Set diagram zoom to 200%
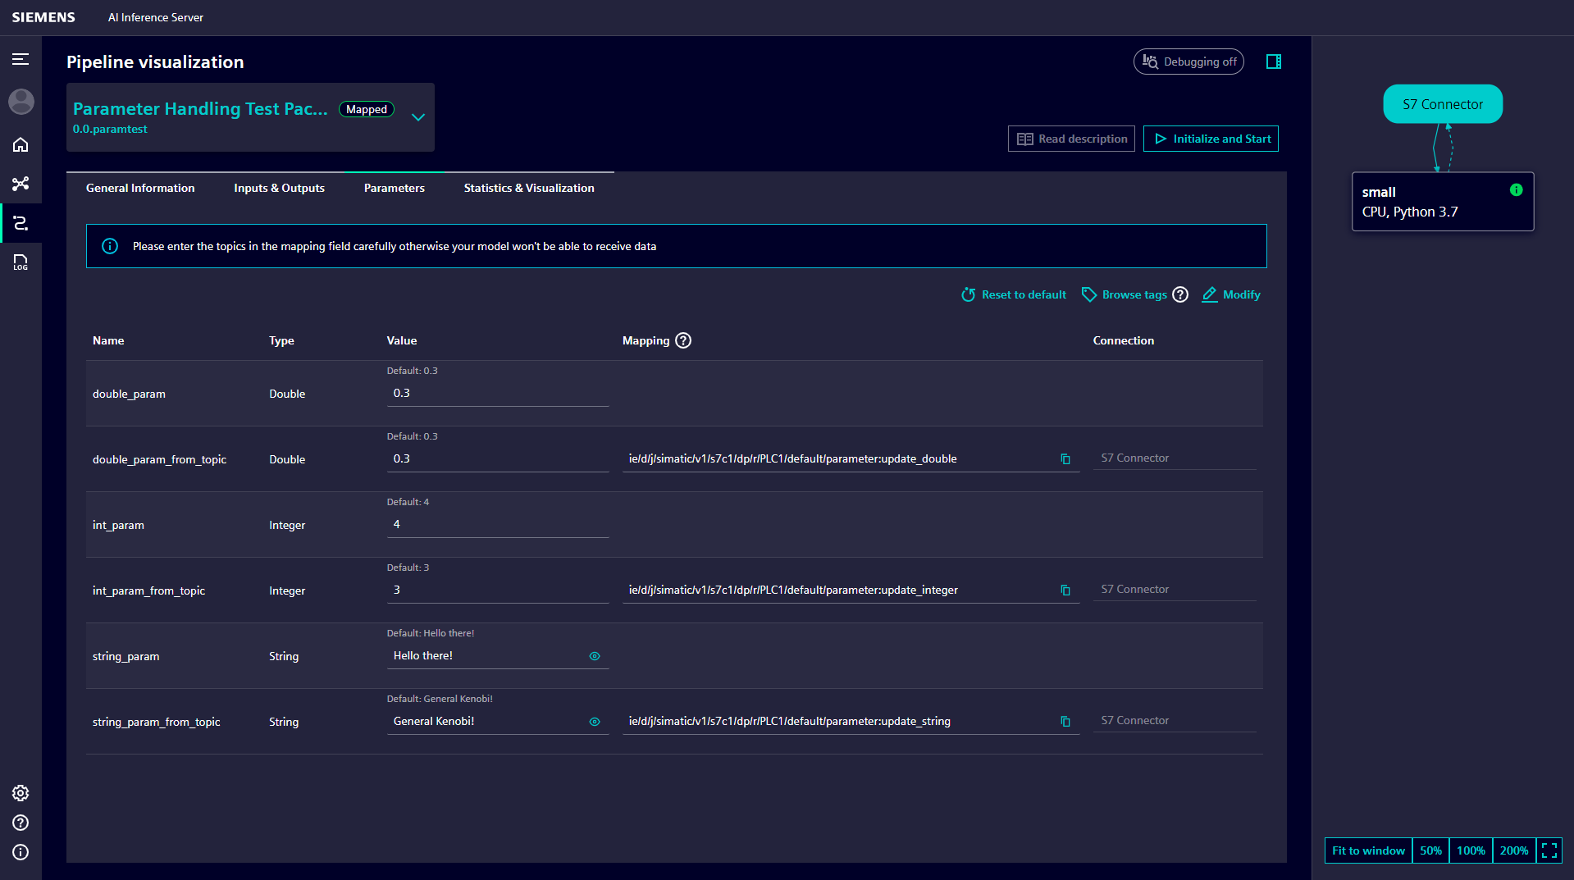Viewport: 1574px width, 880px height. click(1514, 850)
